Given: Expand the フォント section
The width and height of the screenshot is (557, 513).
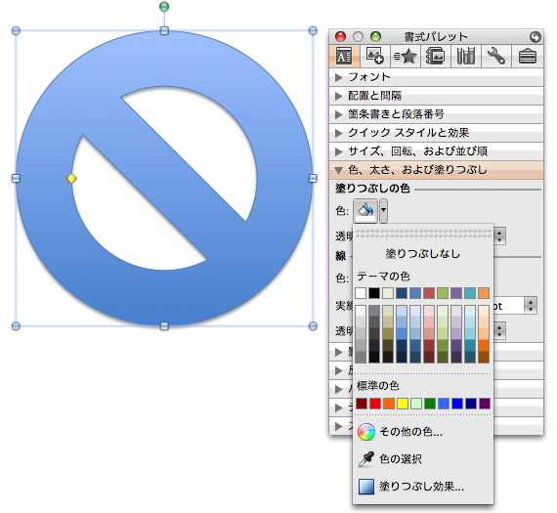Looking at the screenshot, I should point(436,77).
